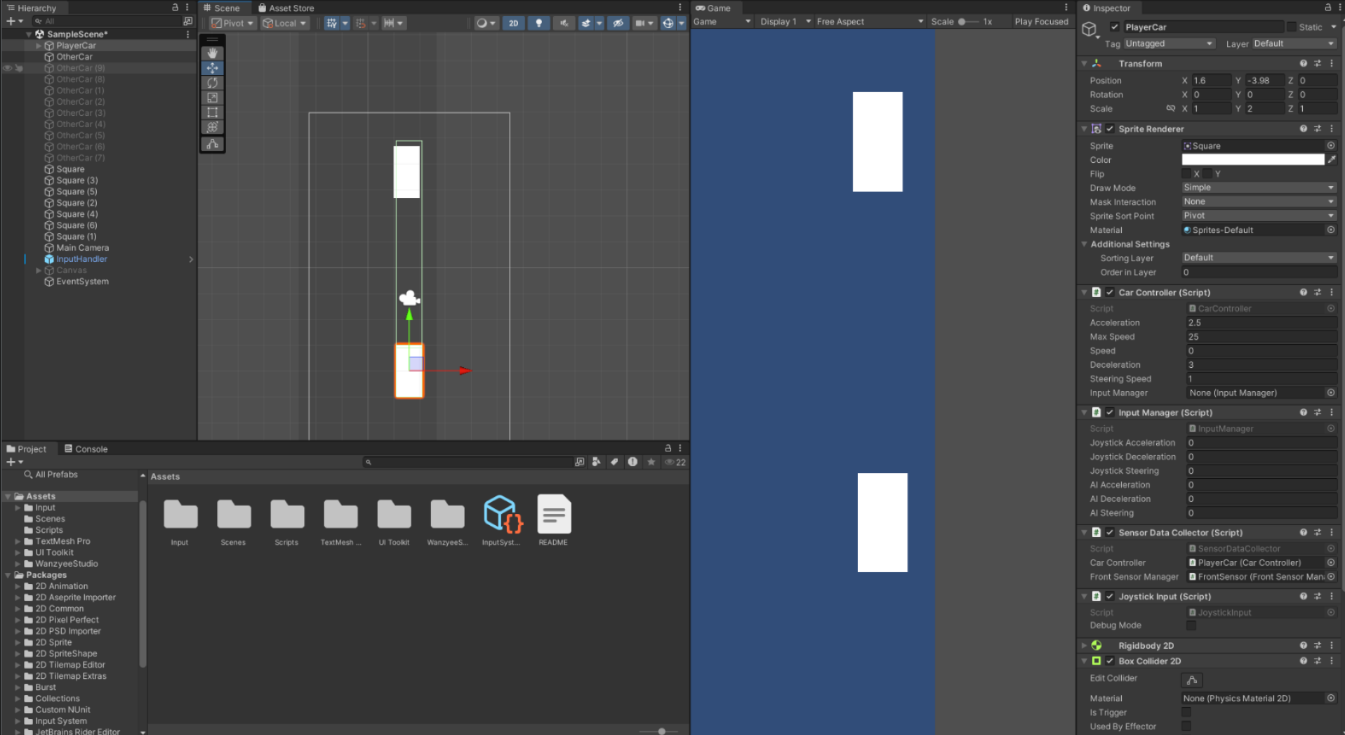This screenshot has width=1345, height=735.
Task: Enable Debug Mode on Joystick Input
Action: click(1191, 625)
